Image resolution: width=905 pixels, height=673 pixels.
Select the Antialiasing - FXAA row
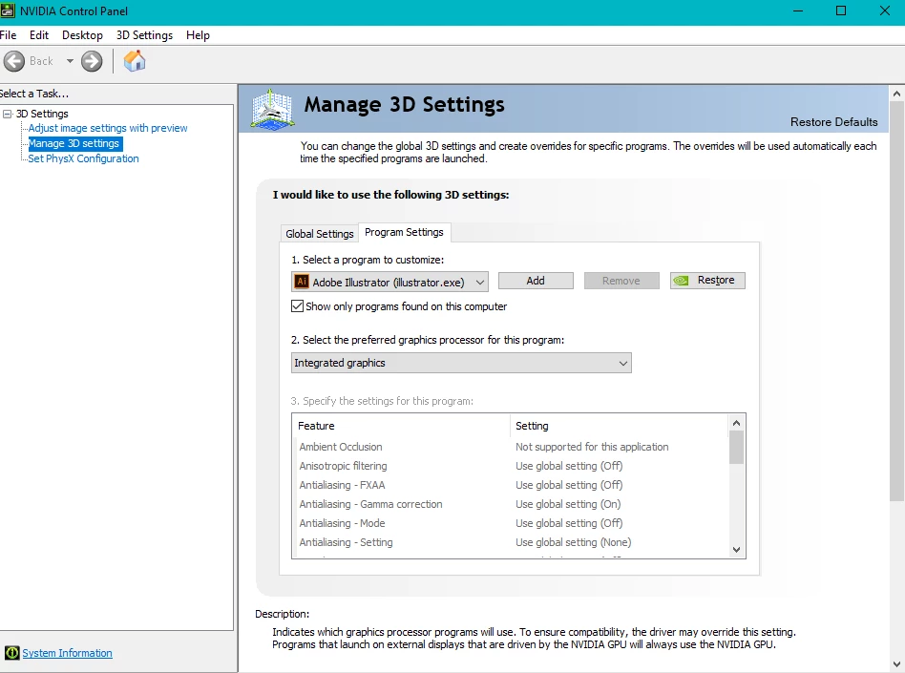click(x=511, y=485)
